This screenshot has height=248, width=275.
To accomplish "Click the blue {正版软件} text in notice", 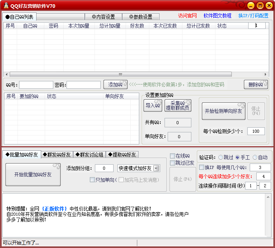I will (54, 209).
